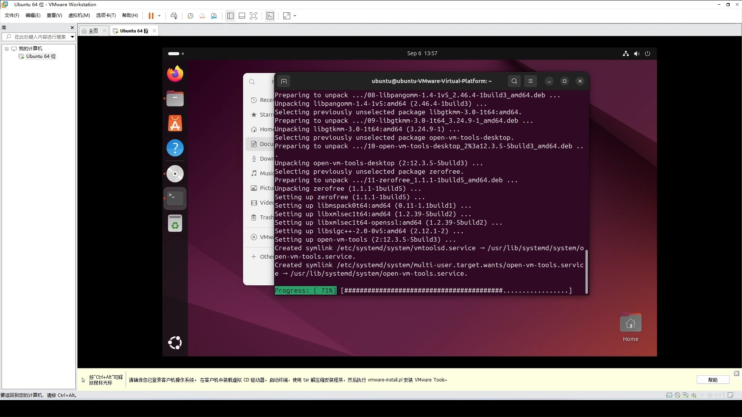742x417 pixels.
Task: Show applications via the Ubuntu logo button
Action: tap(175, 342)
